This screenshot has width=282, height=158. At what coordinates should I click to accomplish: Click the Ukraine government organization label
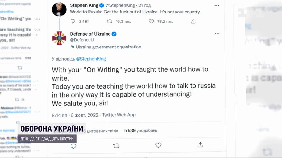pos(108,47)
